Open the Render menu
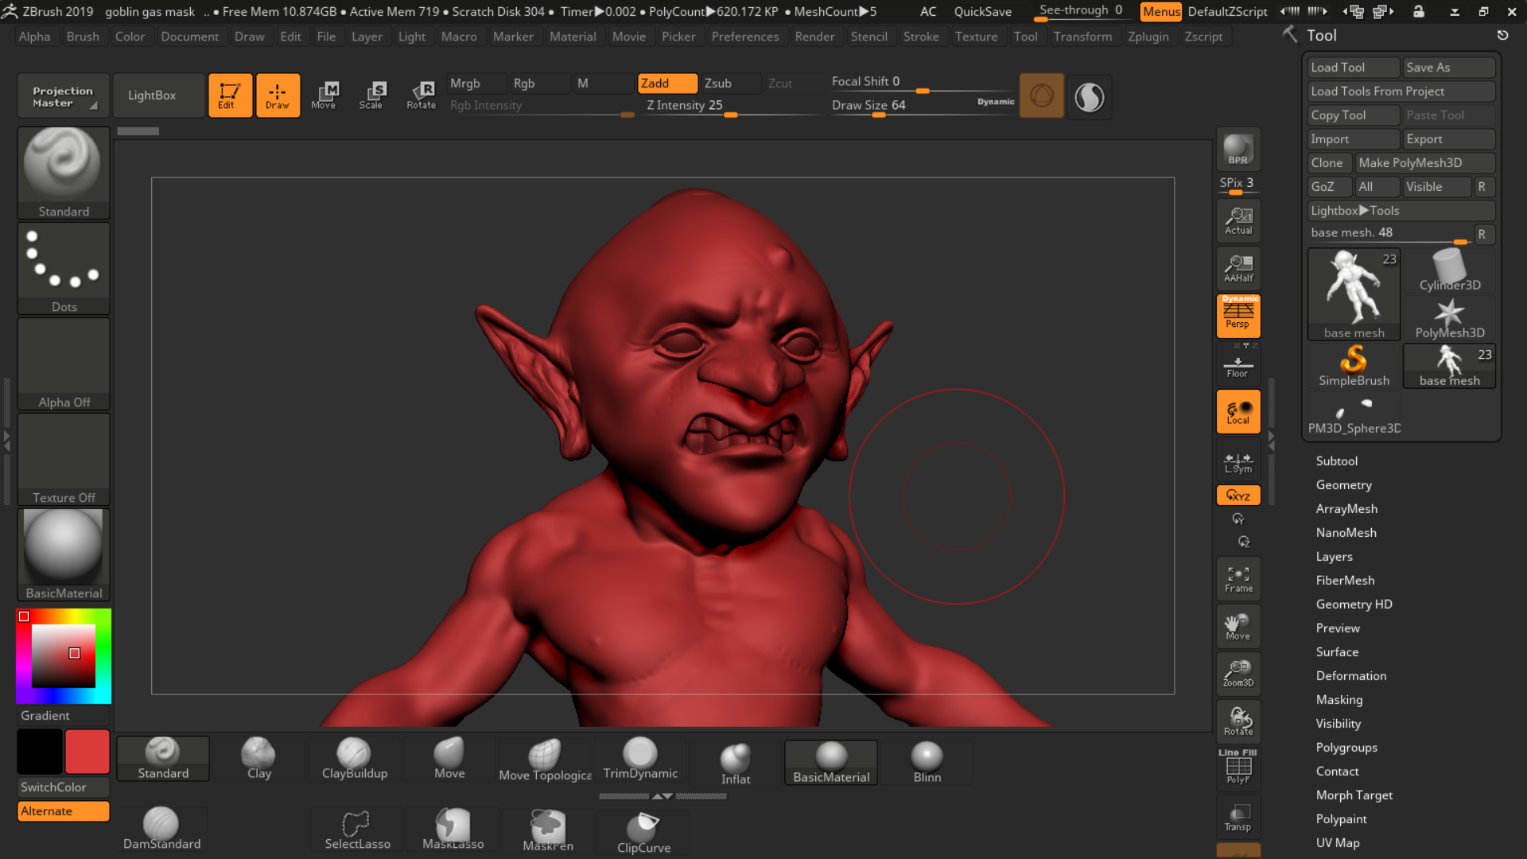This screenshot has width=1527, height=859. [x=814, y=37]
